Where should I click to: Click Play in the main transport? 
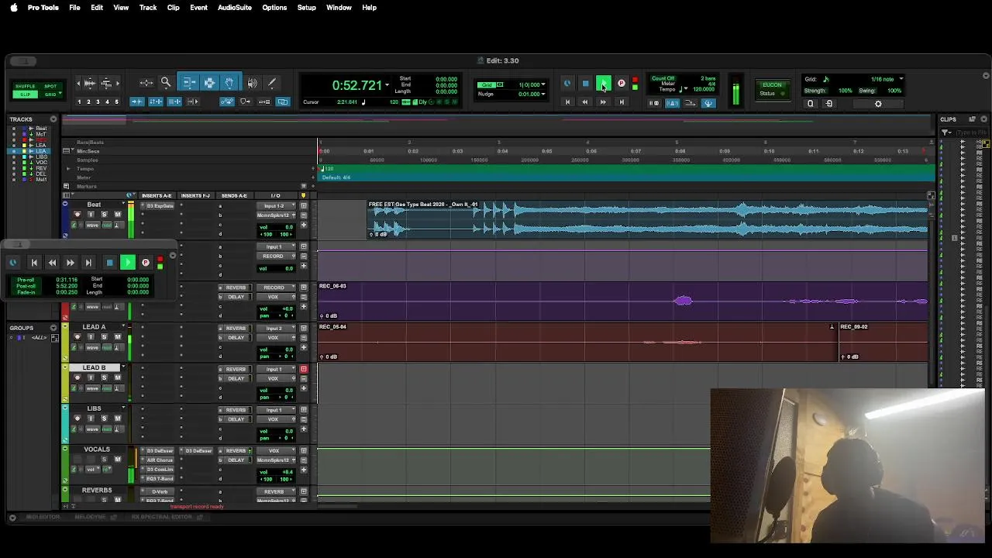coord(603,84)
